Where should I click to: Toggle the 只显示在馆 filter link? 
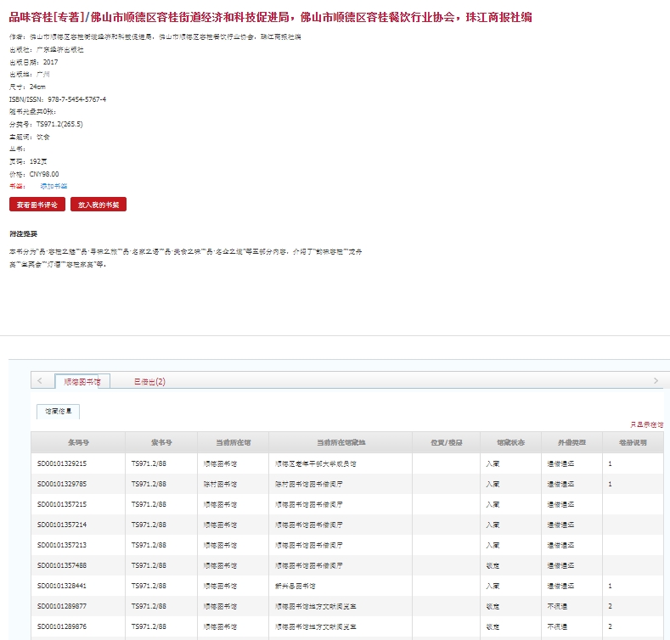[646, 424]
